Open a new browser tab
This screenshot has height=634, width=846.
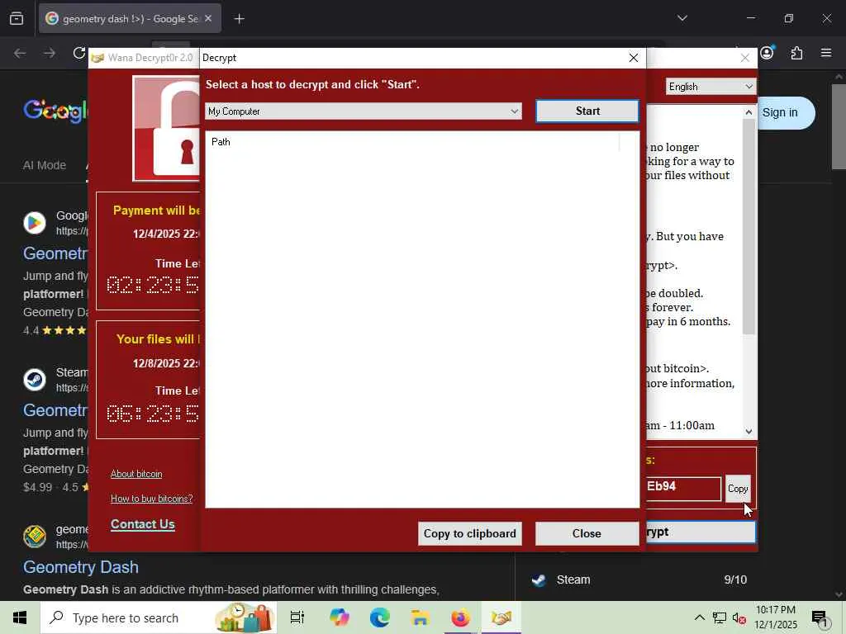(239, 19)
